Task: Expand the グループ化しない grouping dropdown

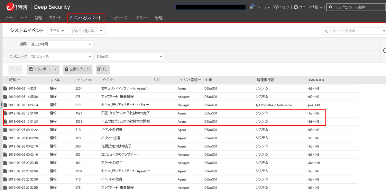Action: click(87, 31)
